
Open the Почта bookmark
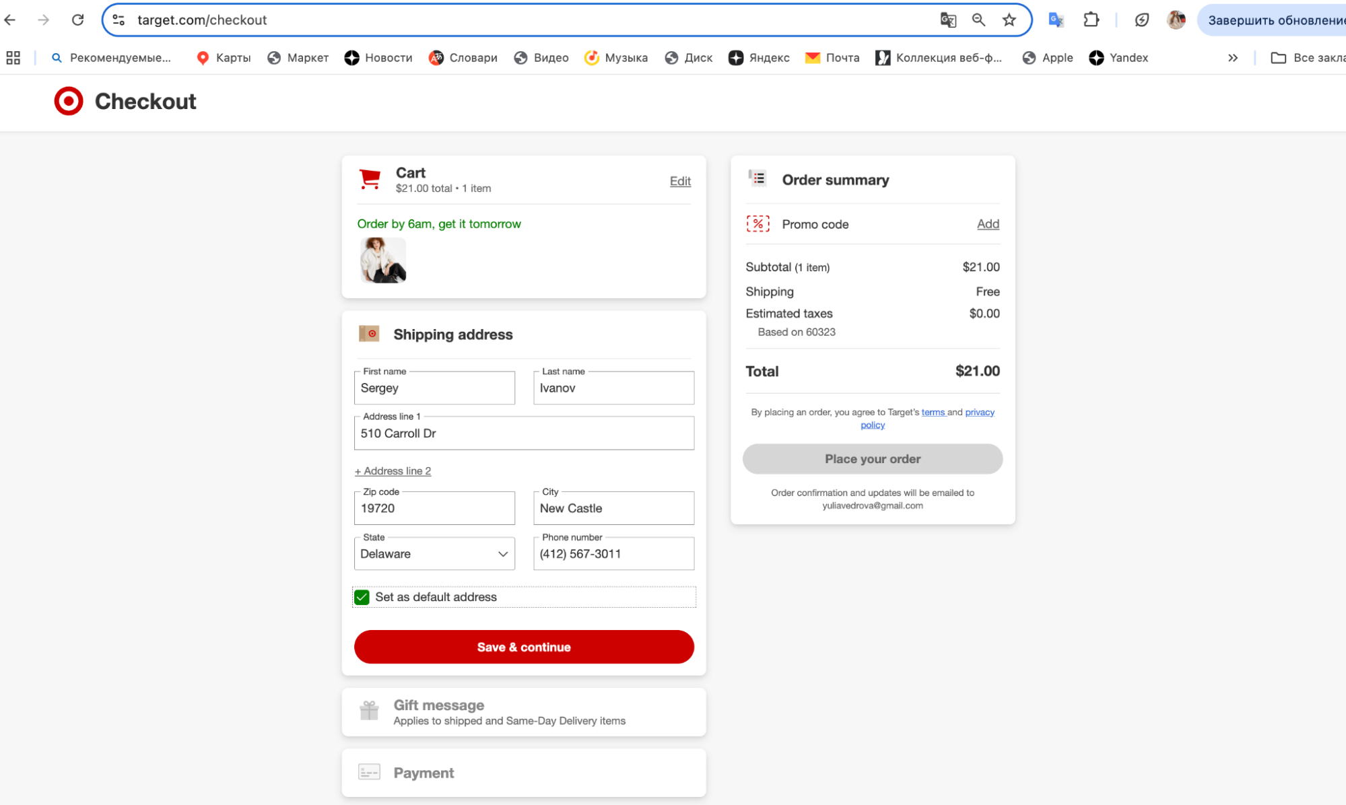coord(832,58)
